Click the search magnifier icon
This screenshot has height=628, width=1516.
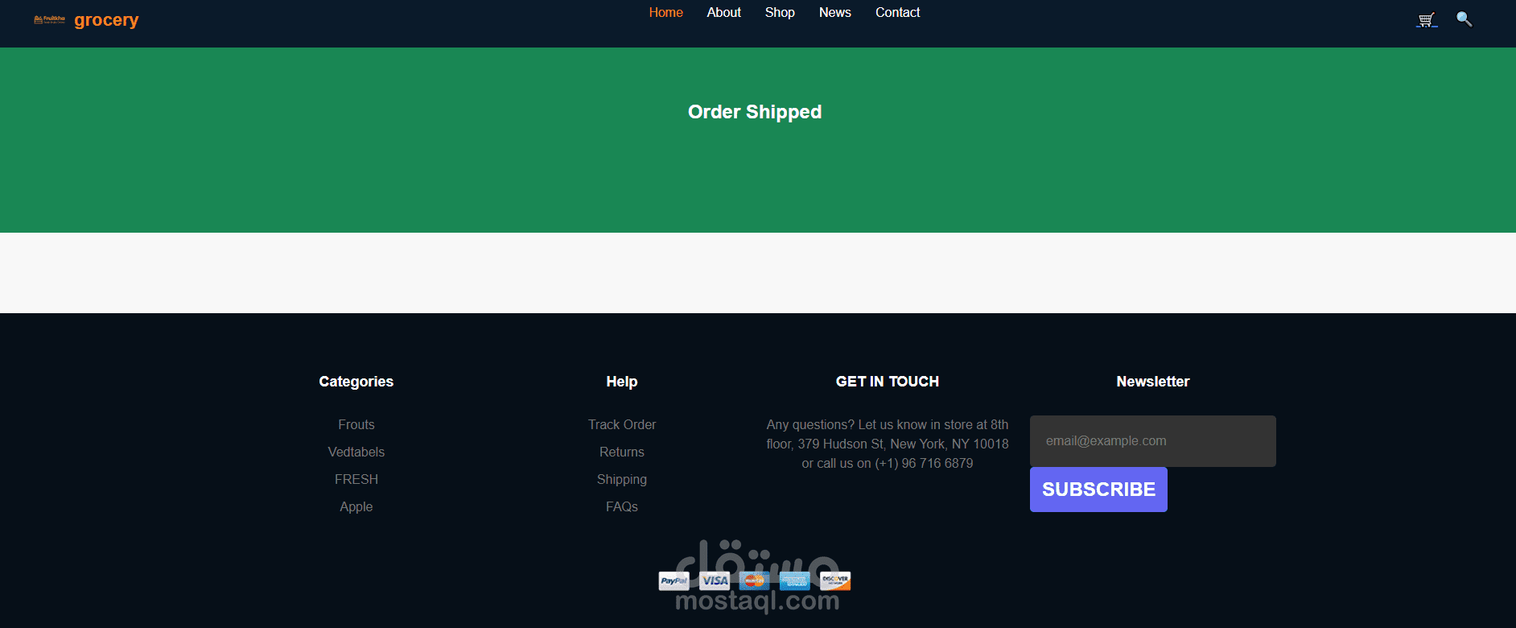pyautogui.click(x=1465, y=19)
